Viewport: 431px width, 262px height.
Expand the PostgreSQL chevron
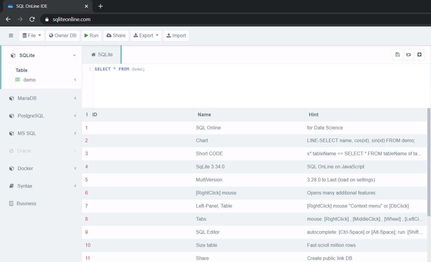75,116
